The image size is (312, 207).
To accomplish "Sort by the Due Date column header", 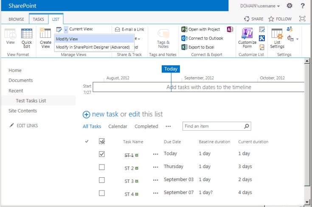I will pyautogui.click(x=172, y=142).
